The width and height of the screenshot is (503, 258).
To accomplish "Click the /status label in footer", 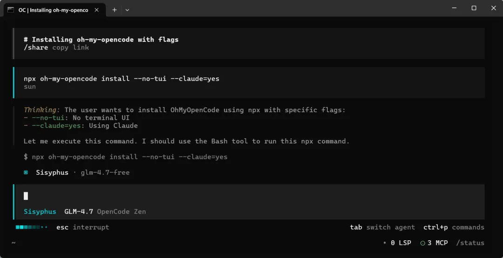I will pyautogui.click(x=470, y=243).
